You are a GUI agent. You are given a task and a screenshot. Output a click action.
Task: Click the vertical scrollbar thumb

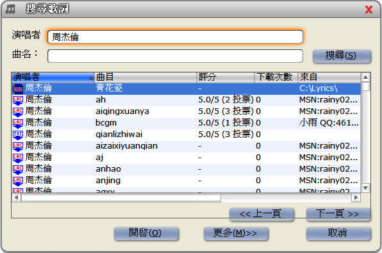(365, 86)
